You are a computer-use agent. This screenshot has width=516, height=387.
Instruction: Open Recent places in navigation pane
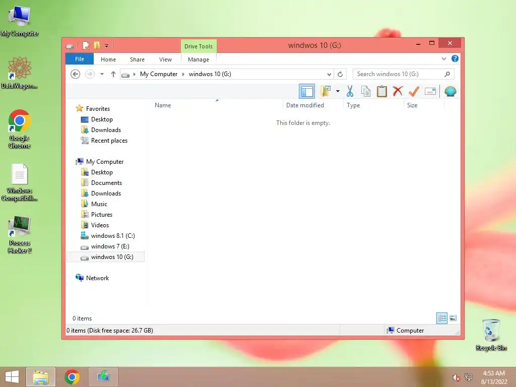[109, 141]
